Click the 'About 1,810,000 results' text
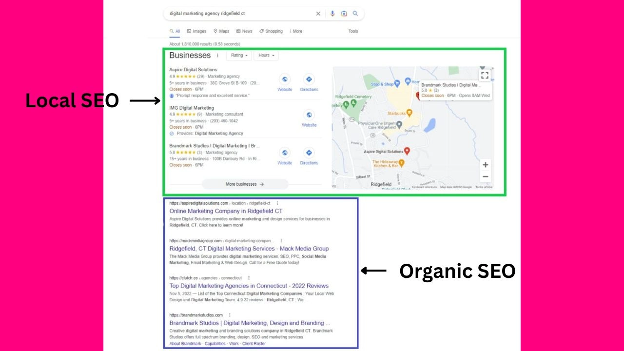The image size is (624, 351). click(205, 44)
